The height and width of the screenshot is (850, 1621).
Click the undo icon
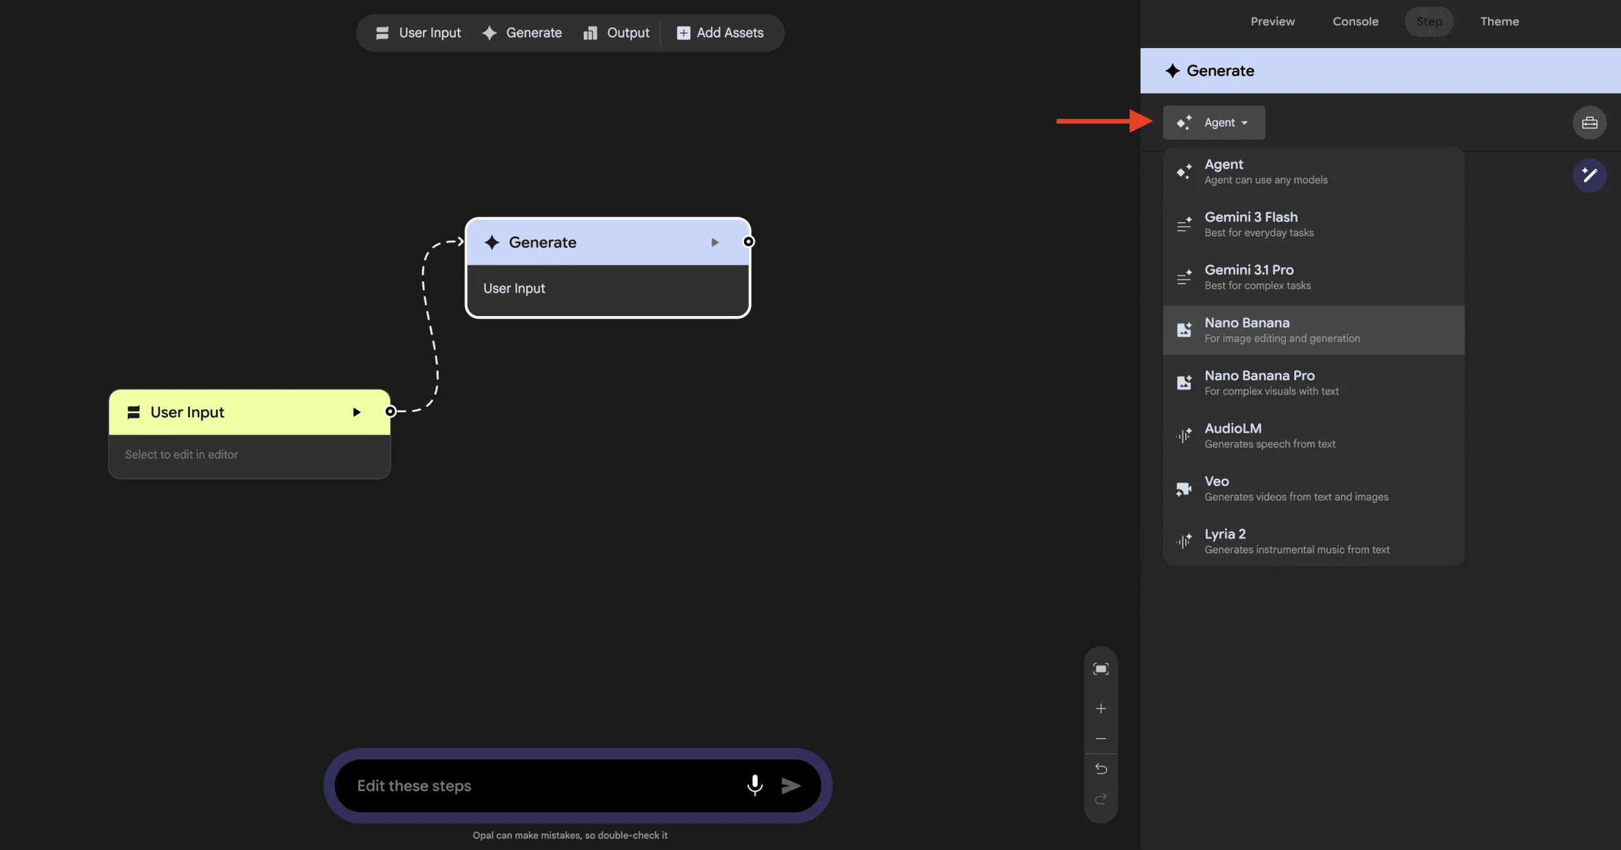1101,769
